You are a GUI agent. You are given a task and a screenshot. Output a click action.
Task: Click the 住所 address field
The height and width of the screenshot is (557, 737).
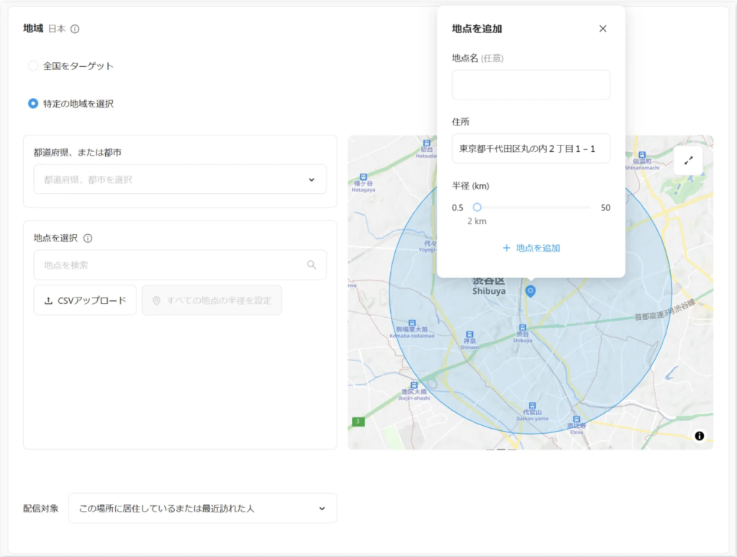530,148
